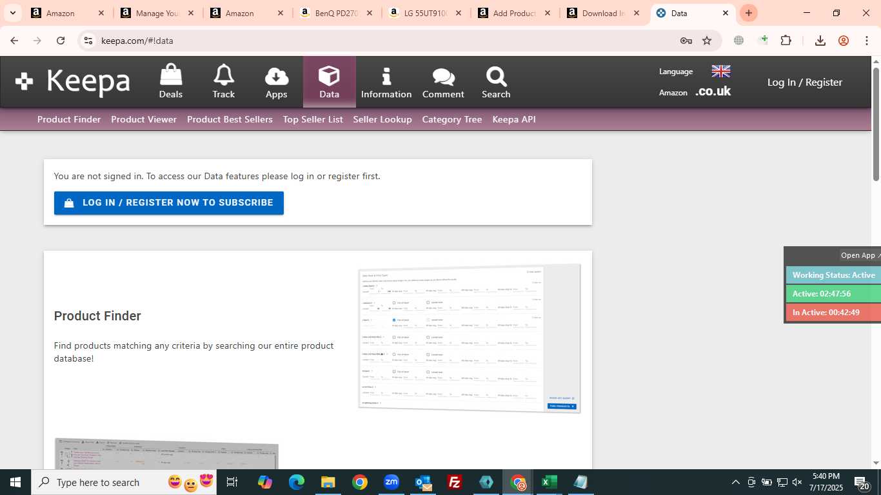This screenshot has height=495, width=881.
Task: Open Excel from the taskbar
Action: tap(549, 482)
